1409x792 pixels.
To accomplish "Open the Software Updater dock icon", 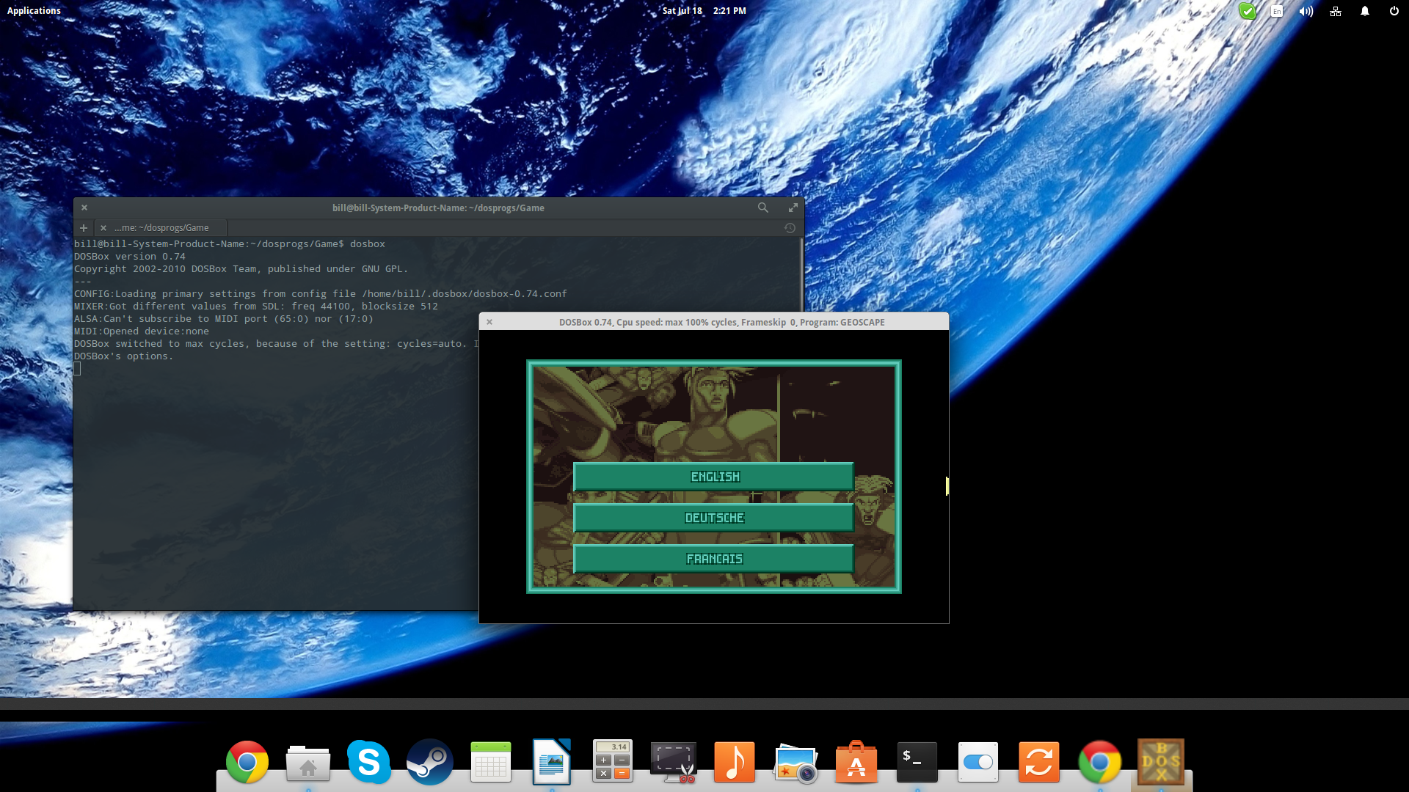I will point(1039,763).
